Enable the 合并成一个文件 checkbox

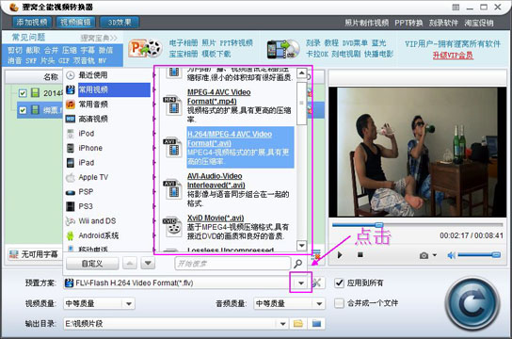(339, 303)
